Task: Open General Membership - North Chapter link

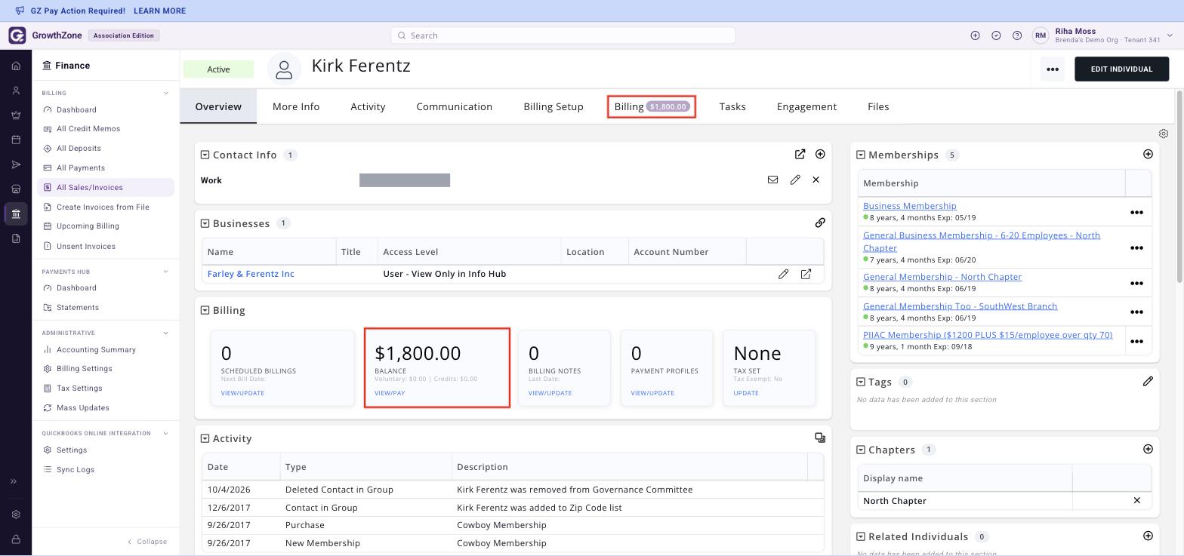Action: click(942, 277)
